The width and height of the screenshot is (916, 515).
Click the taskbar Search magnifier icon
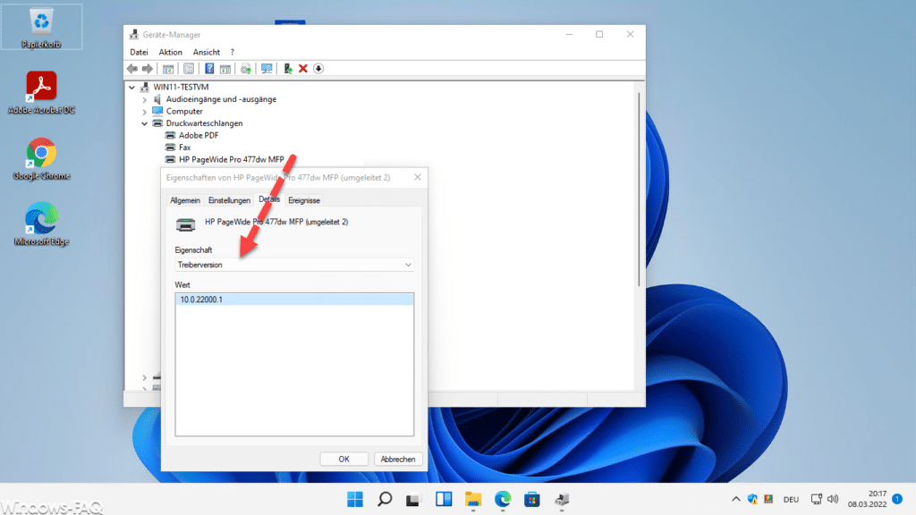coord(385,499)
